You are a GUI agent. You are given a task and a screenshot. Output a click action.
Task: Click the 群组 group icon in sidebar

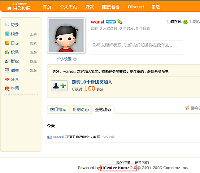(x=7, y=61)
